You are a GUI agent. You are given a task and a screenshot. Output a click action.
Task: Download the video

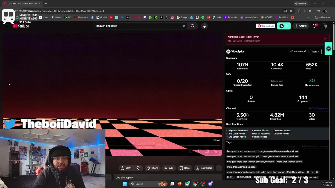coord(204,168)
